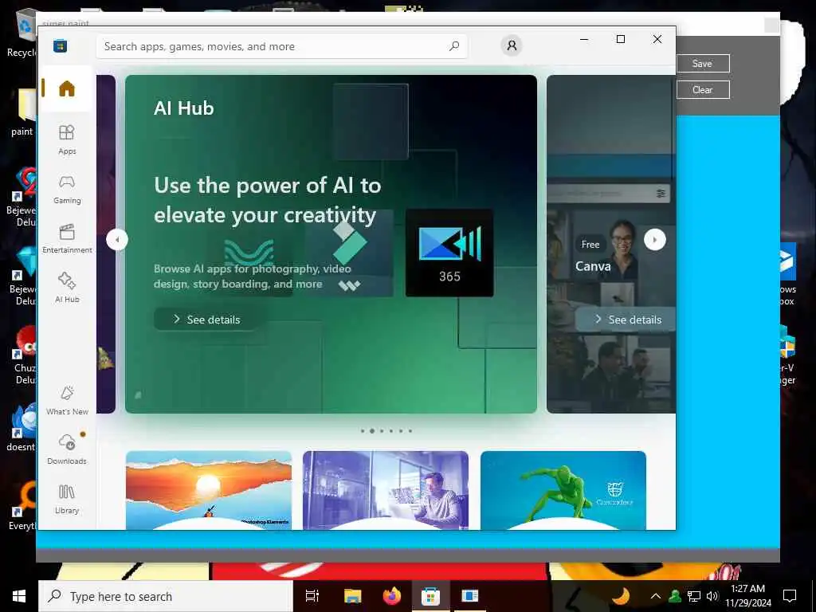
Task: Open the Apps section in sidebar
Action: click(x=67, y=139)
